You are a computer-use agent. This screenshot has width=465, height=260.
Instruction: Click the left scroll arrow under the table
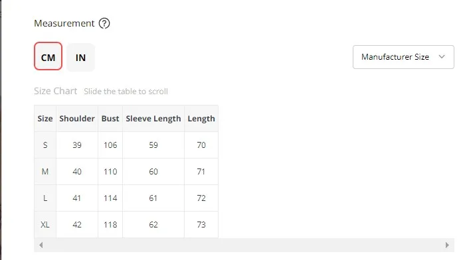41,245
